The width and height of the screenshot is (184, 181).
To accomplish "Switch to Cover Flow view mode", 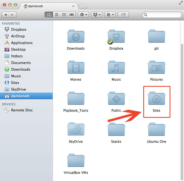I will 71,15.
